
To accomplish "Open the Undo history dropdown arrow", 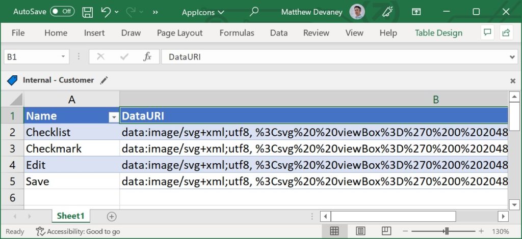I will [x=117, y=12].
